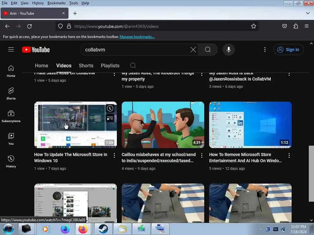Click the Sign in button
The image size is (314, 235).
[288, 50]
